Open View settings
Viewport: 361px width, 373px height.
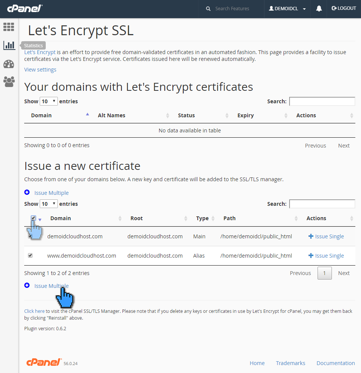[40, 69]
